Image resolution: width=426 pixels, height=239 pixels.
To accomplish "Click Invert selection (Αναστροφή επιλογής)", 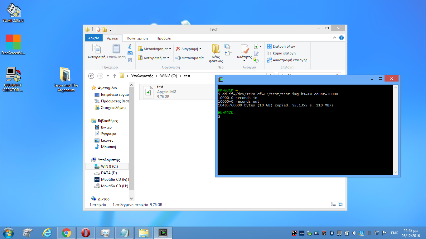I will click(x=287, y=60).
